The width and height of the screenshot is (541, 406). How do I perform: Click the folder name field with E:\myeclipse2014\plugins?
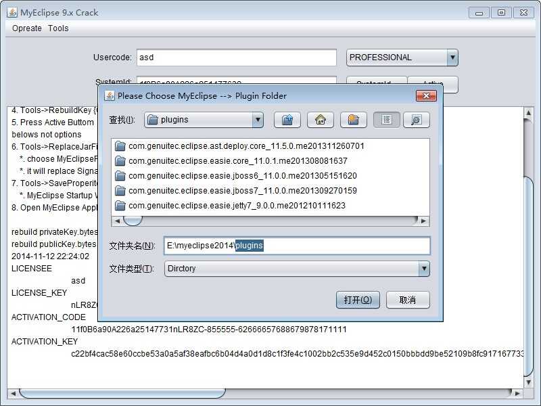[297, 246]
